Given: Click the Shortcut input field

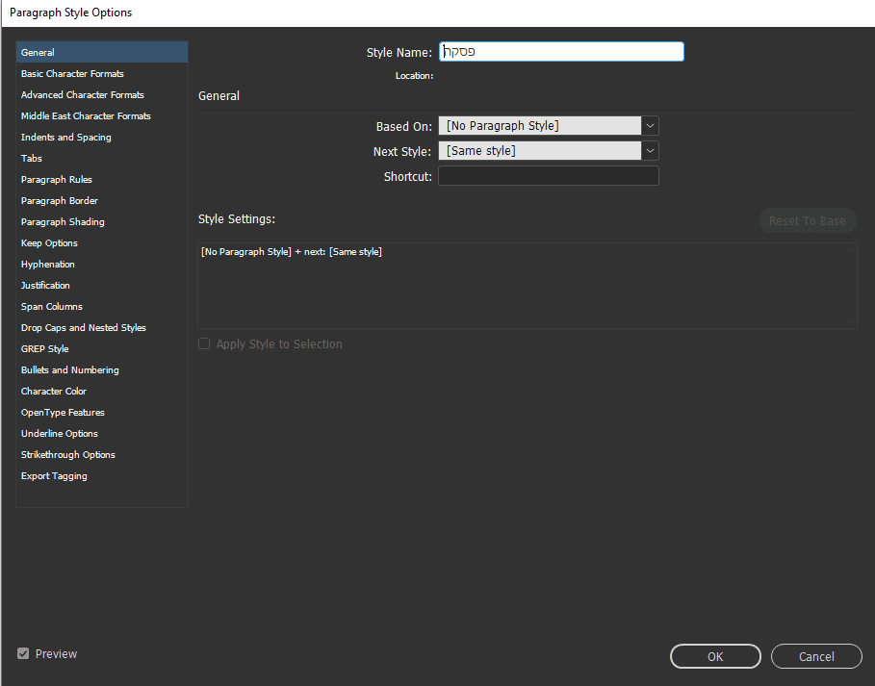Looking at the screenshot, I should 549,176.
